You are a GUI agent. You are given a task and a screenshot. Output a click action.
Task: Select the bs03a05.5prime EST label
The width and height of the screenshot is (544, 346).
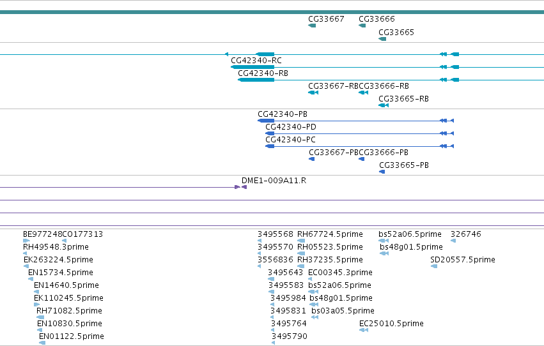(343, 311)
